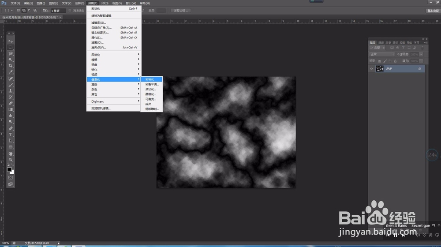Screen dimensions: 441x247
Task: Select the Pen tool
Action: [11, 128]
